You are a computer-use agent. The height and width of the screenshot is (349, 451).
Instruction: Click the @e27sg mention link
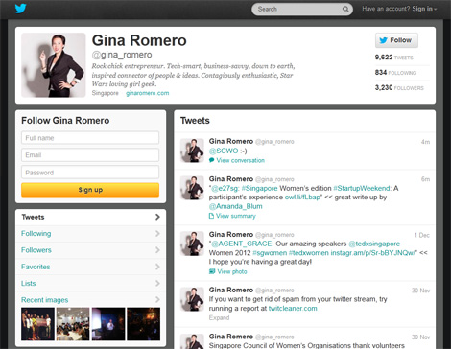tap(225, 188)
